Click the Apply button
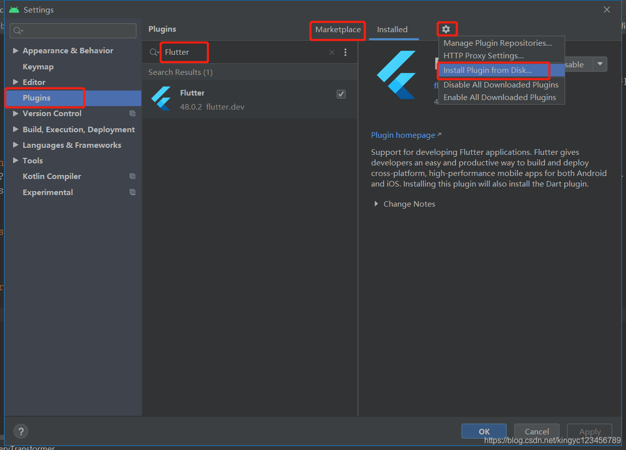The image size is (626, 450). pyautogui.click(x=590, y=431)
